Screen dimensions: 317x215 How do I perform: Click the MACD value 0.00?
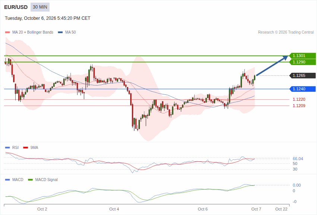[296, 185]
